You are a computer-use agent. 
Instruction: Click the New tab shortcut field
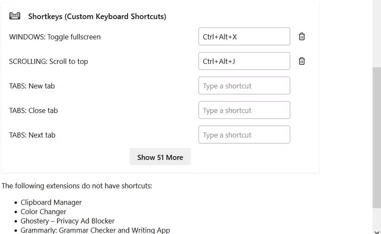coord(244,85)
